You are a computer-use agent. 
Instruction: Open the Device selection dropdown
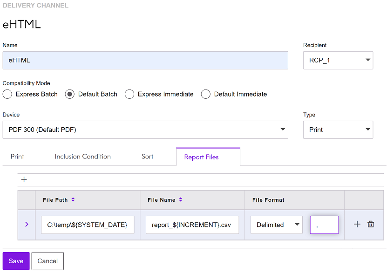pyautogui.click(x=145, y=130)
